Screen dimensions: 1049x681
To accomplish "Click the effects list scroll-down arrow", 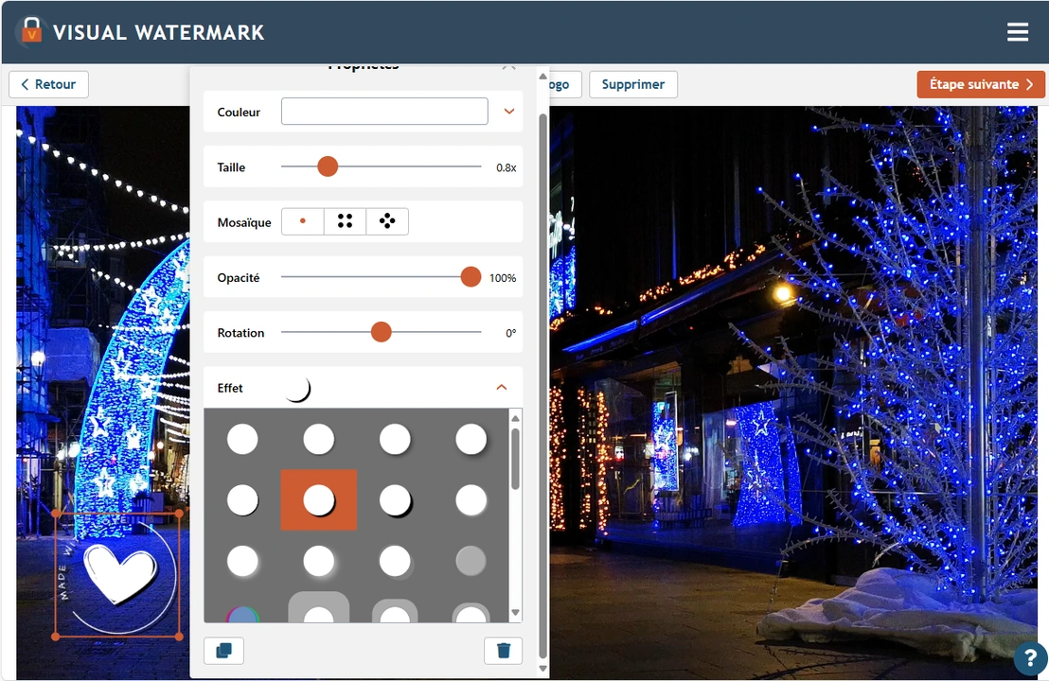I will pyautogui.click(x=515, y=612).
